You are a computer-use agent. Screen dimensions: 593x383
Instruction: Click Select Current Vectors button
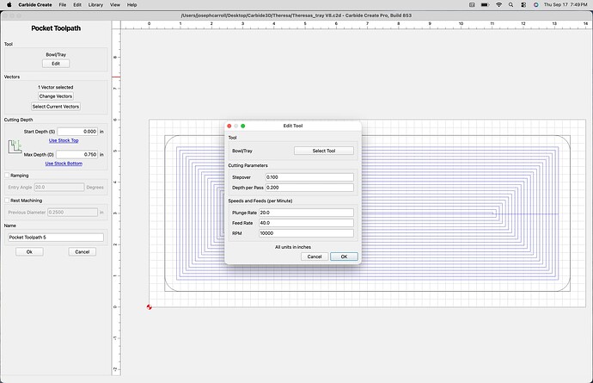(x=56, y=107)
